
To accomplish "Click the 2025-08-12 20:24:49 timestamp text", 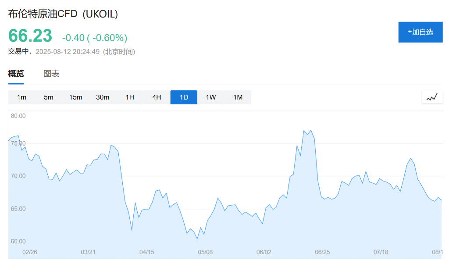I will click(68, 52).
